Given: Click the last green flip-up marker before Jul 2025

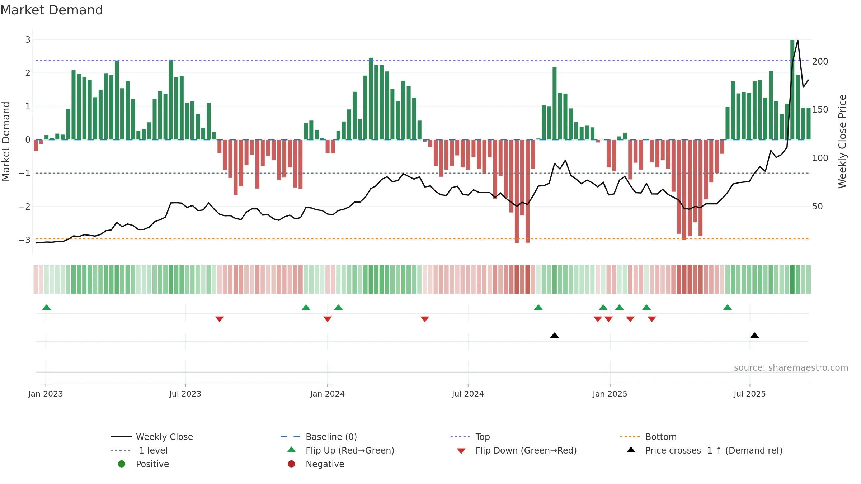Looking at the screenshot, I should pos(728,307).
